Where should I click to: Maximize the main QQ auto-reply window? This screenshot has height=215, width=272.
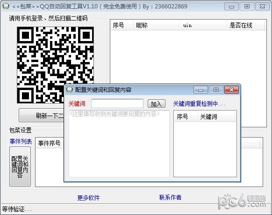coord(247,7)
